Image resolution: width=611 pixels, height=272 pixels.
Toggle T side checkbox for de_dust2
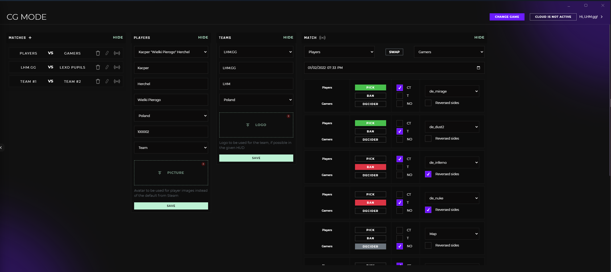(400, 131)
